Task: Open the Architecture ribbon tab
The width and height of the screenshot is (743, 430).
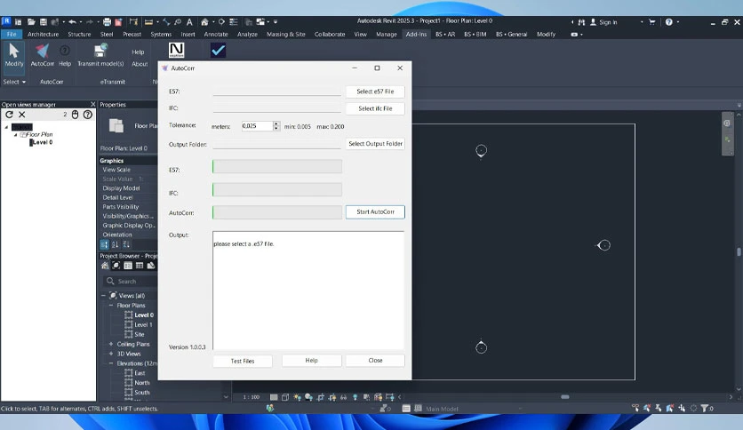Action: point(44,34)
